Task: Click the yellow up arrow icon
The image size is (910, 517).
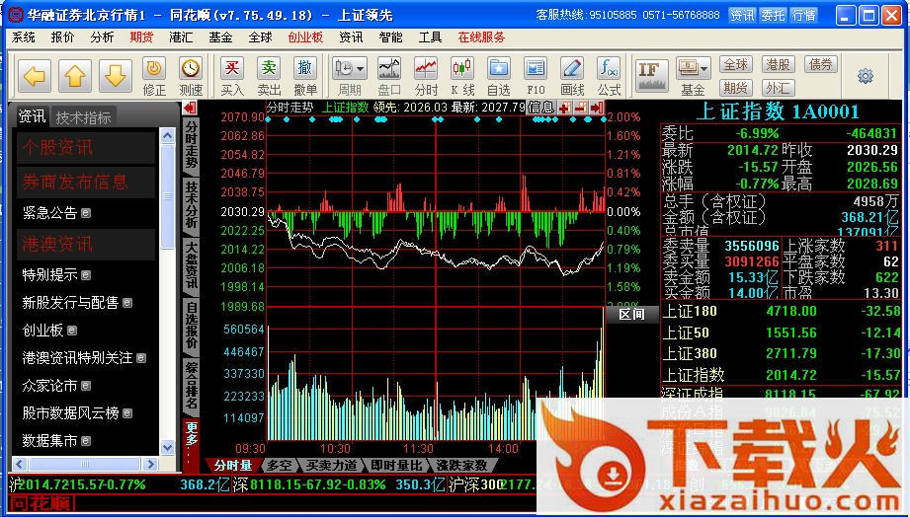Action: 75,76
